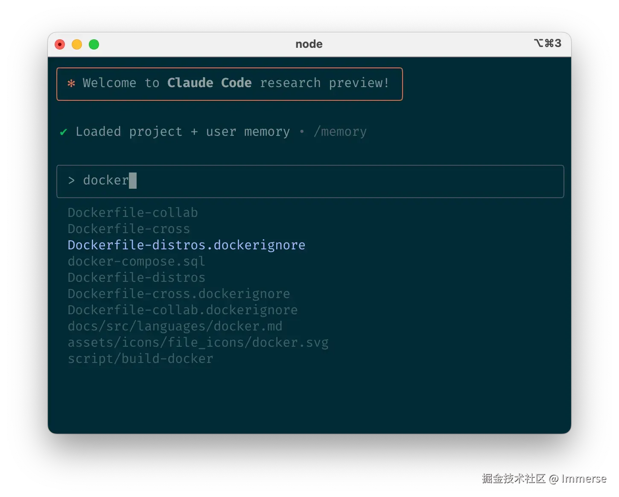
Task: Click the ⌥⌘3 shortcut indicator in title bar
Action: pyautogui.click(x=547, y=44)
